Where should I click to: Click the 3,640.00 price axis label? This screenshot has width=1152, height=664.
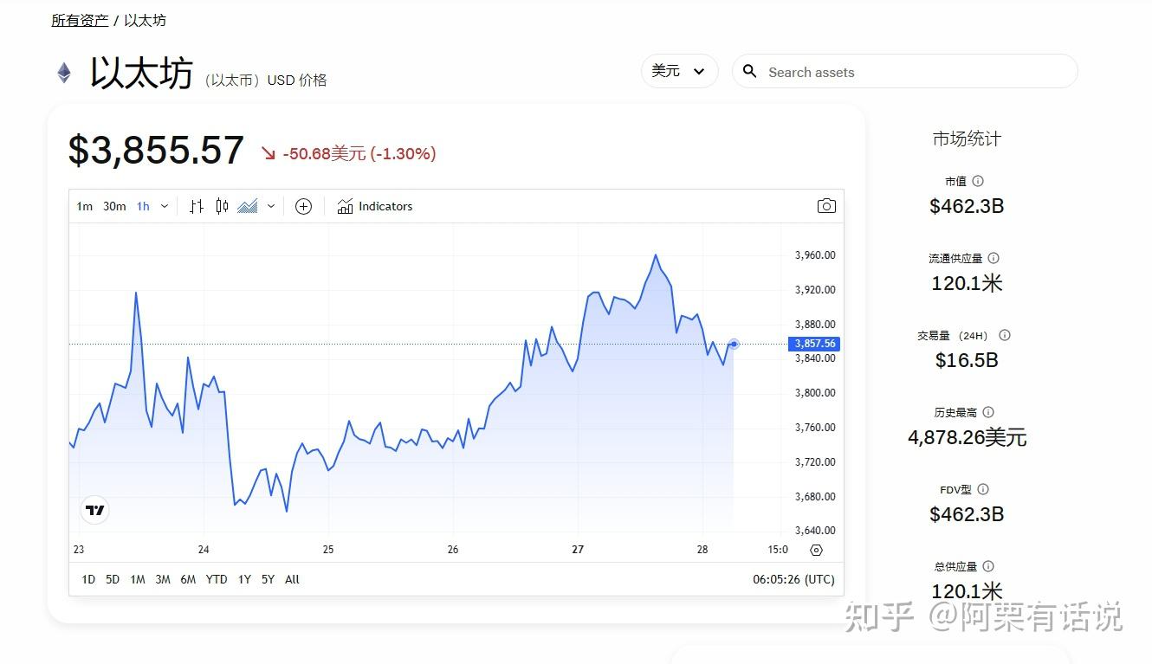click(815, 530)
